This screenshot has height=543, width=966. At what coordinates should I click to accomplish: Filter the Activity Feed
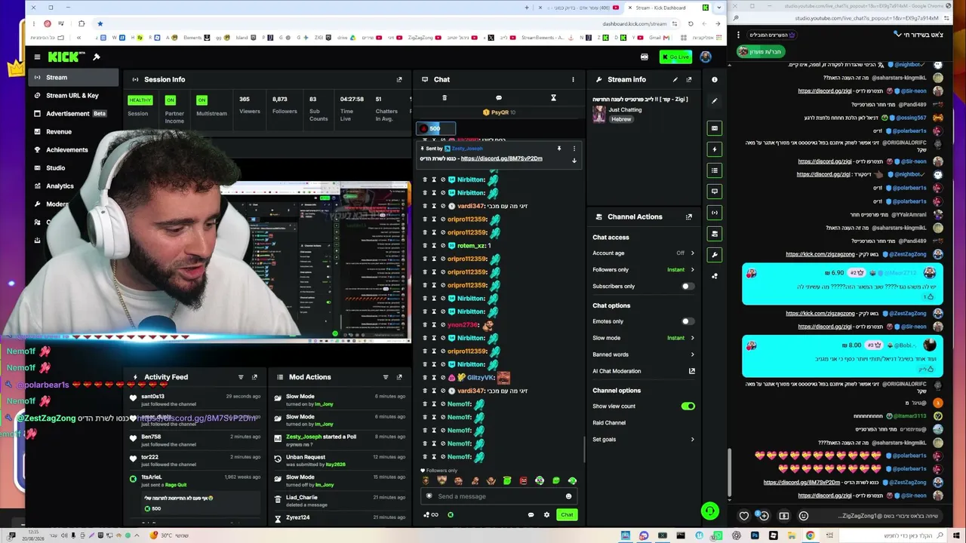[x=241, y=377]
